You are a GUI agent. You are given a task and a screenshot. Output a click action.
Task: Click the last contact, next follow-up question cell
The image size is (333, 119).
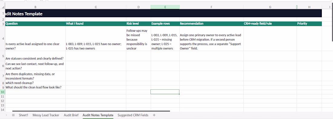pyautogui.click(x=35, y=66)
